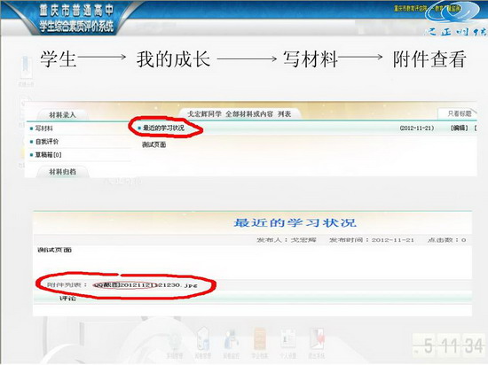Click the faded personal settings card icon
Viewport: 488px width, 365px height.
(x=287, y=339)
